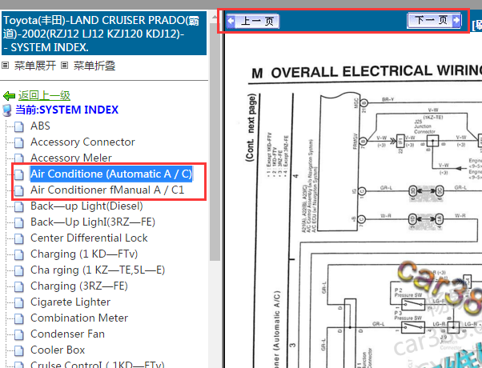
Task: Click the Toyota LAND CRUISER PRADO title header
Action: tap(104, 34)
